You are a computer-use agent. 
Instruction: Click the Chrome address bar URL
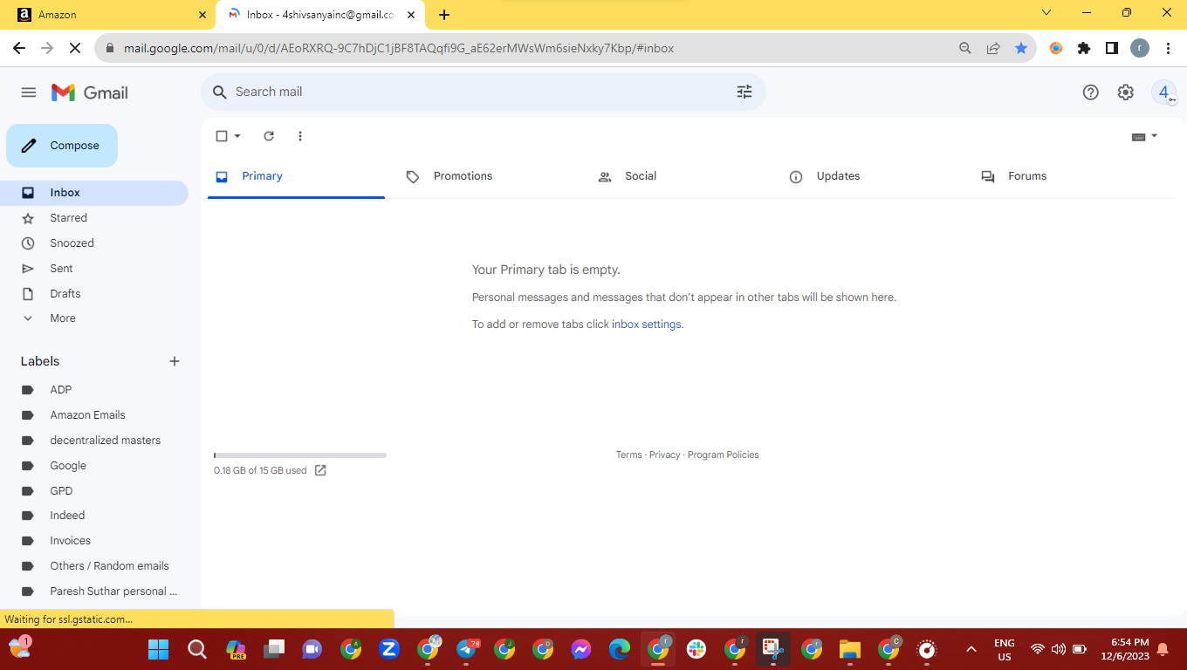point(399,49)
